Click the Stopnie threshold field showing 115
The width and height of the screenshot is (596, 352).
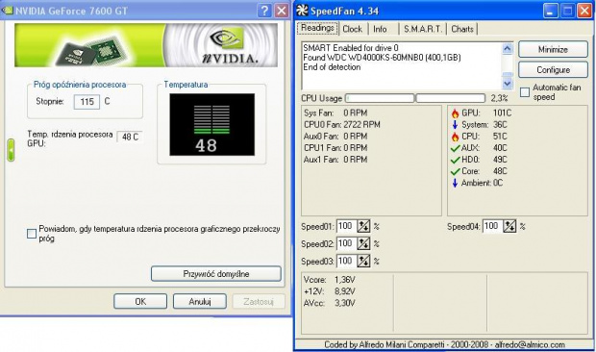(x=87, y=102)
